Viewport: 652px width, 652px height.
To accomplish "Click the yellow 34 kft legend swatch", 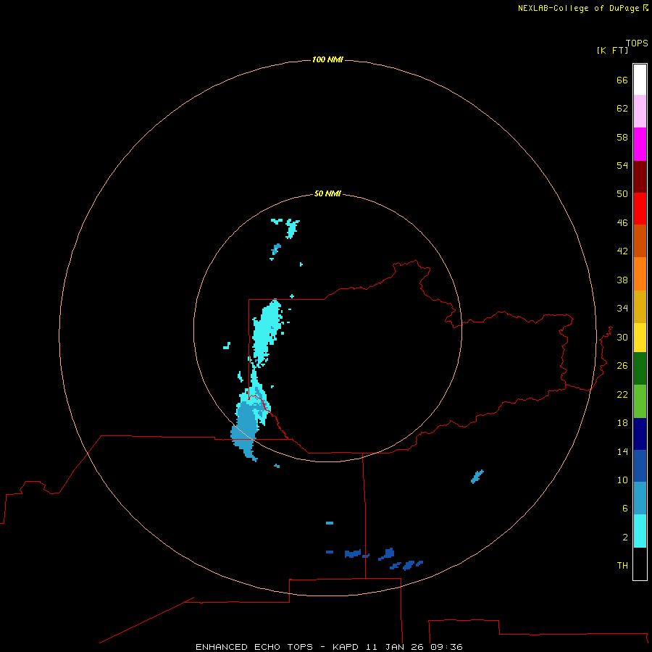I will (x=640, y=338).
